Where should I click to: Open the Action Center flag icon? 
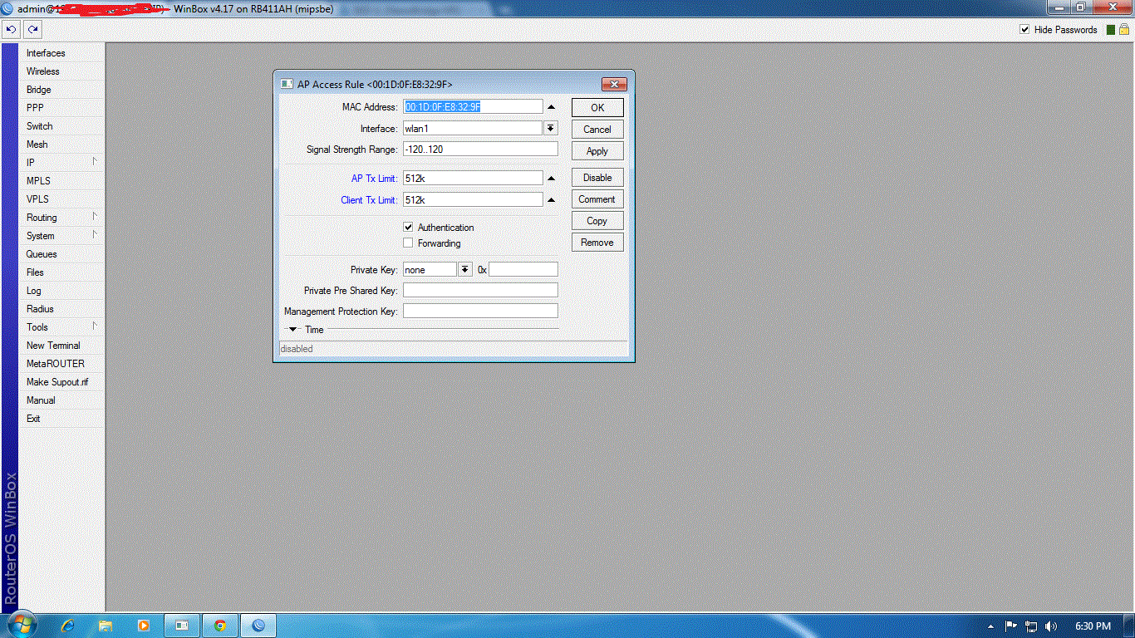pyautogui.click(x=1011, y=626)
